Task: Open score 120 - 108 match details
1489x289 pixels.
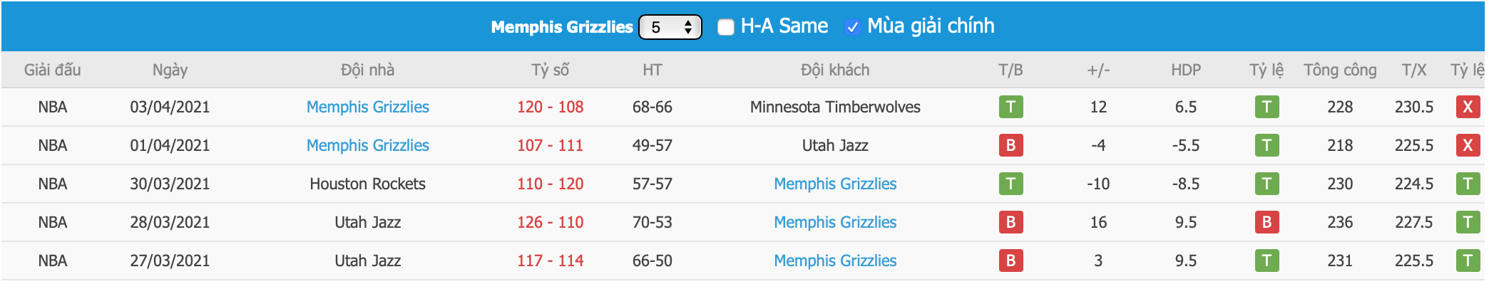Action: click(550, 107)
